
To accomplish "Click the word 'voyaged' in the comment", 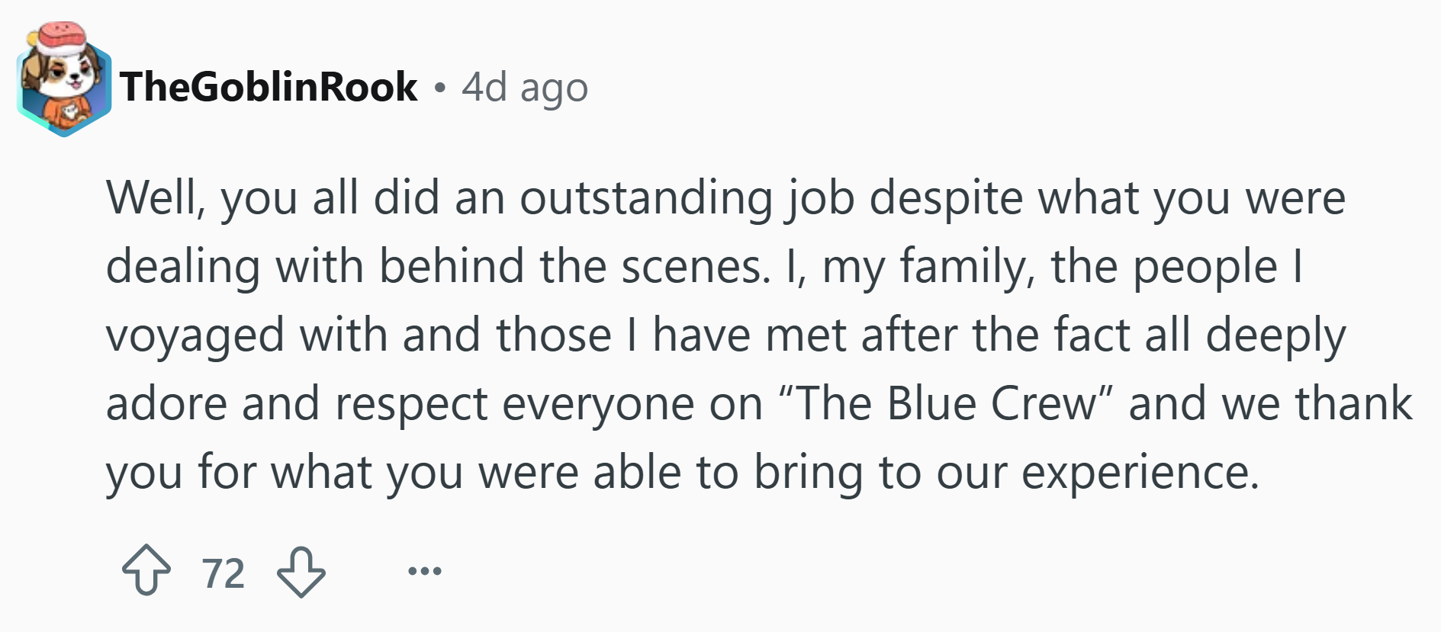I will [195, 336].
